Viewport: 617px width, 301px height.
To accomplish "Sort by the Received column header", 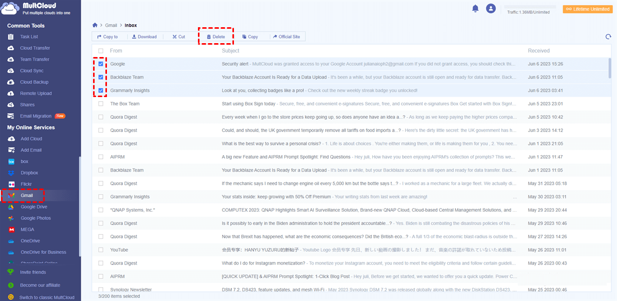I will tap(539, 51).
